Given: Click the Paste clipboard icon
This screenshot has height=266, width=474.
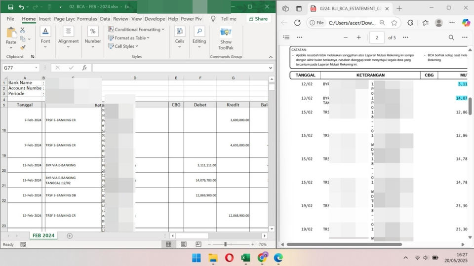Looking at the screenshot, I should point(11,33).
